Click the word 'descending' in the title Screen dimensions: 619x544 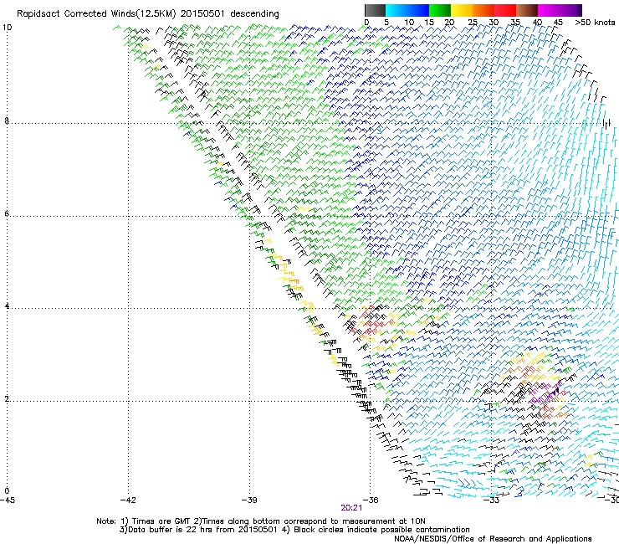click(x=254, y=13)
